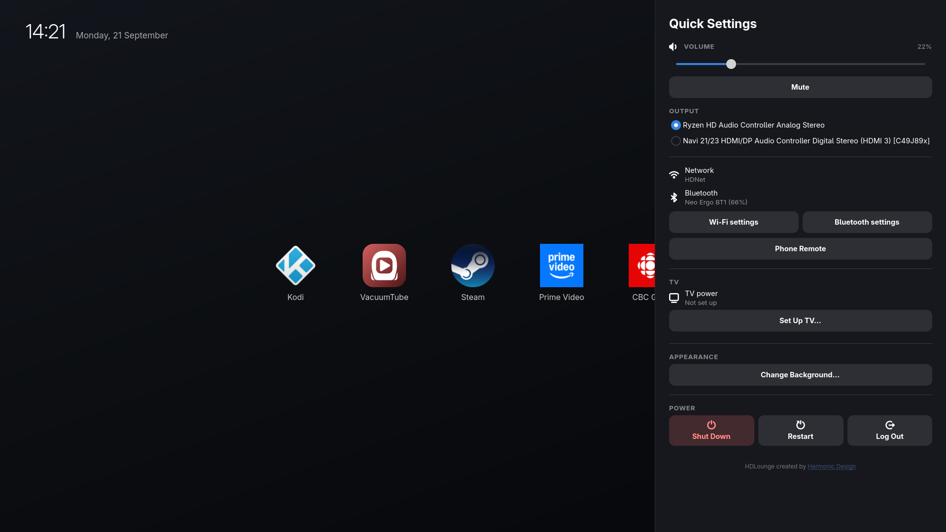Click the Neo Ergo BT1 (66%) device text
Viewport: 946px width, 532px height.
point(715,202)
